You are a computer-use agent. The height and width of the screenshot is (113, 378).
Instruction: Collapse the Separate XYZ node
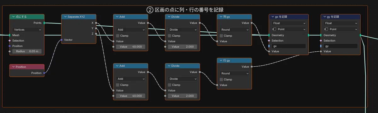pyautogui.click(x=65, y=17)
